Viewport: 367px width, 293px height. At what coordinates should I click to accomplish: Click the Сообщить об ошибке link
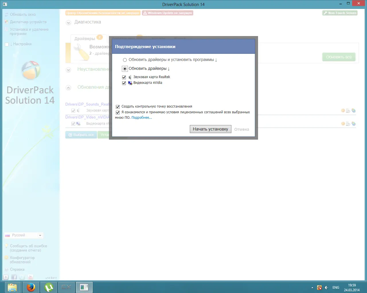tap(28, 248)
